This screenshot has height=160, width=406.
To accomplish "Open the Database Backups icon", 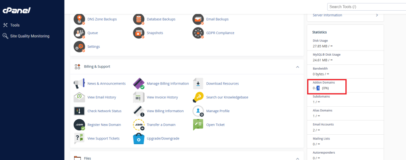I will pos(138,19).
